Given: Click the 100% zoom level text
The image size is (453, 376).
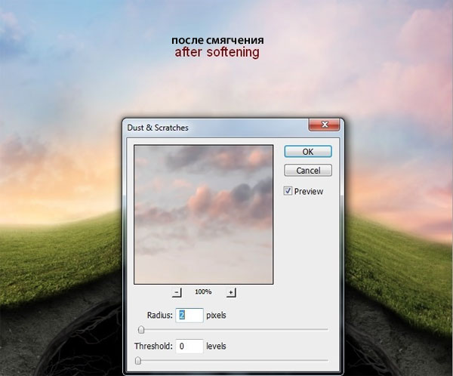Looking at the screenshot, I should tap(203, 292).
